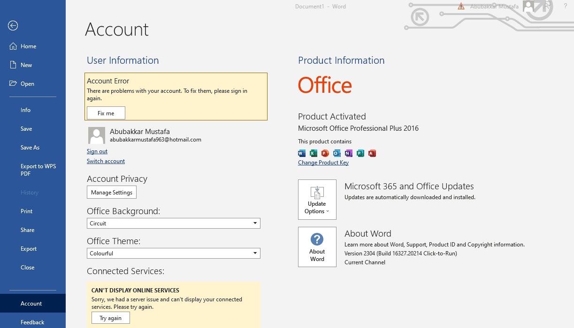Click the Publisher app icon under product contents

(360, 153)
